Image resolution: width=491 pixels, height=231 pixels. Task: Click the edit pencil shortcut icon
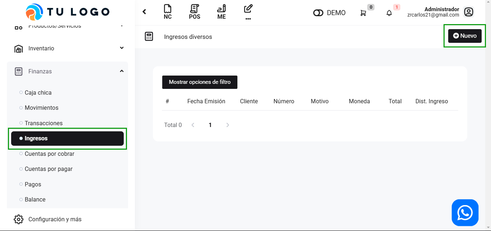coord(248,9)
